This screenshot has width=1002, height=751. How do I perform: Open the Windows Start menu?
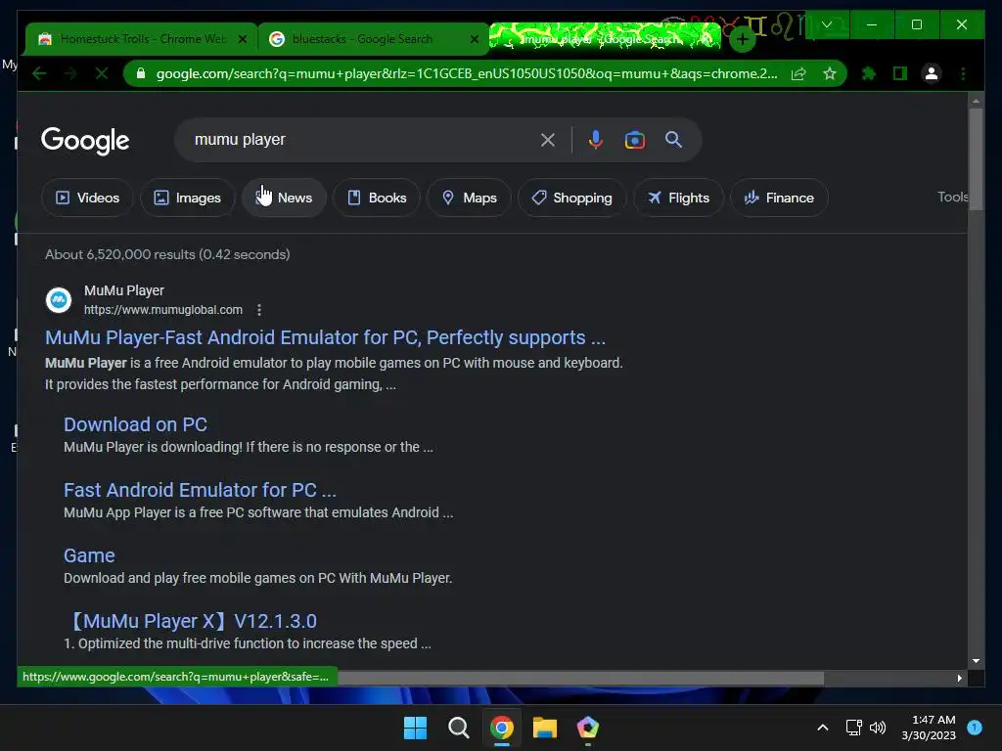pos(415,728)
